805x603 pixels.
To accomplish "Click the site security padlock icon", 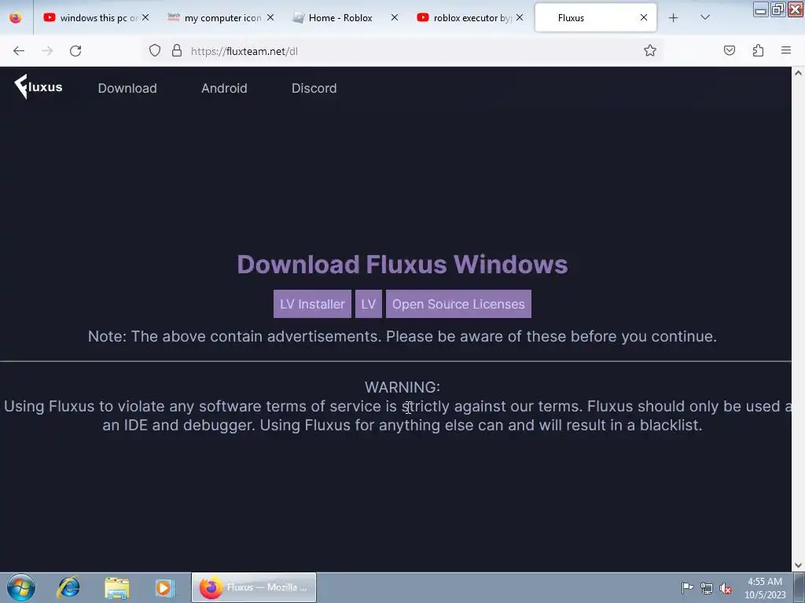I will (177, 50).
